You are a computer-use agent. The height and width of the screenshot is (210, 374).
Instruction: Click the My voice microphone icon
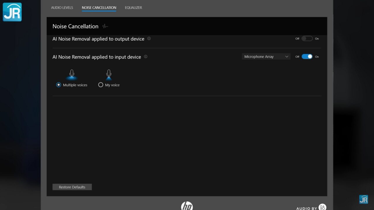coord(109,75)
